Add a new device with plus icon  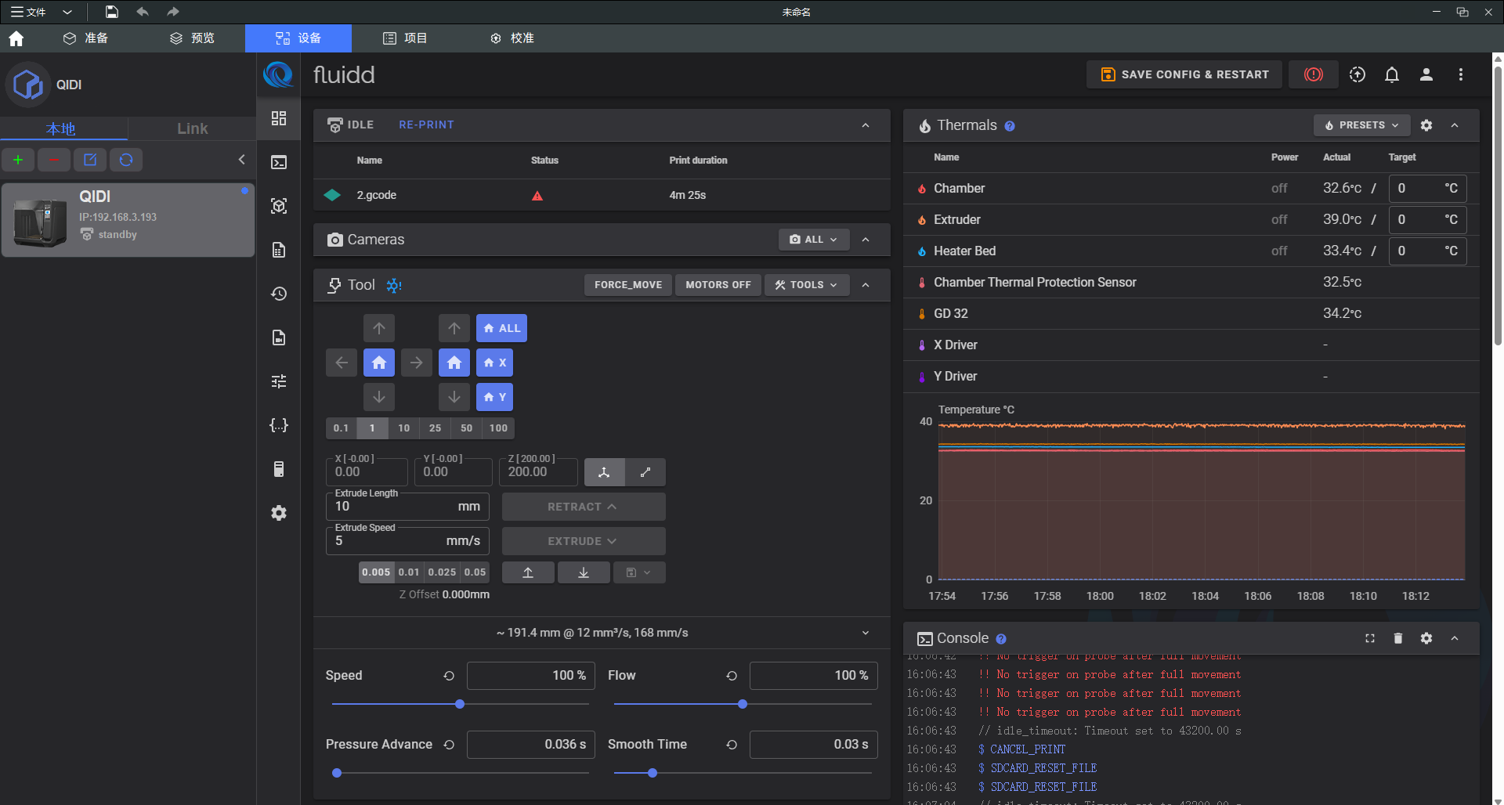coord(18,160)
